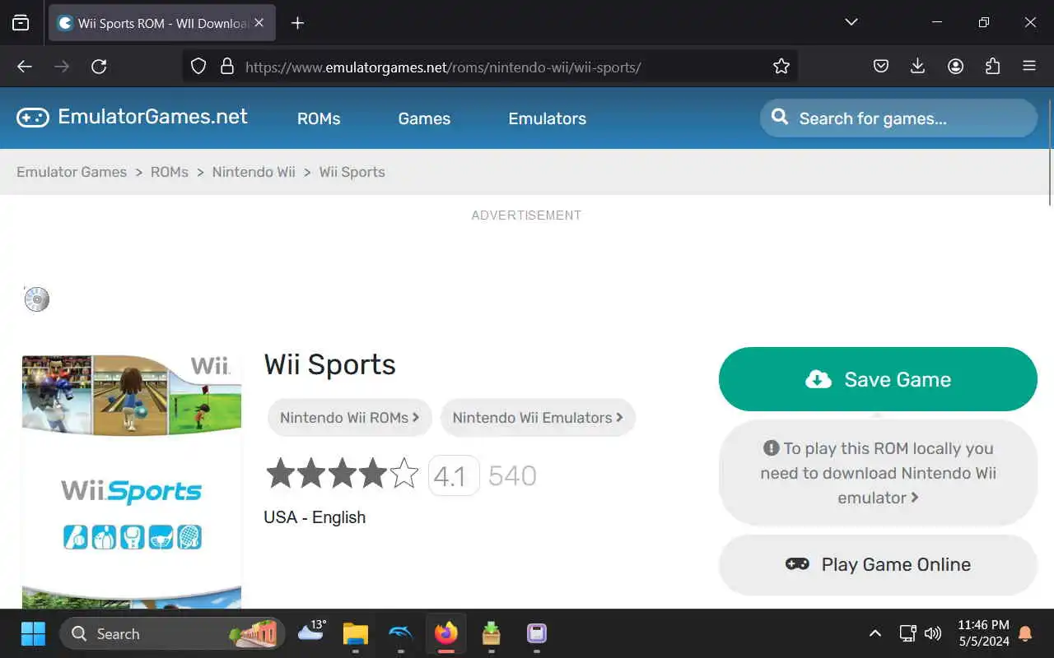The image size is (1054, 658).
Task: Open the purple floppy disk taskbar app
Action: pyautogui.click(x=537, y=633)
